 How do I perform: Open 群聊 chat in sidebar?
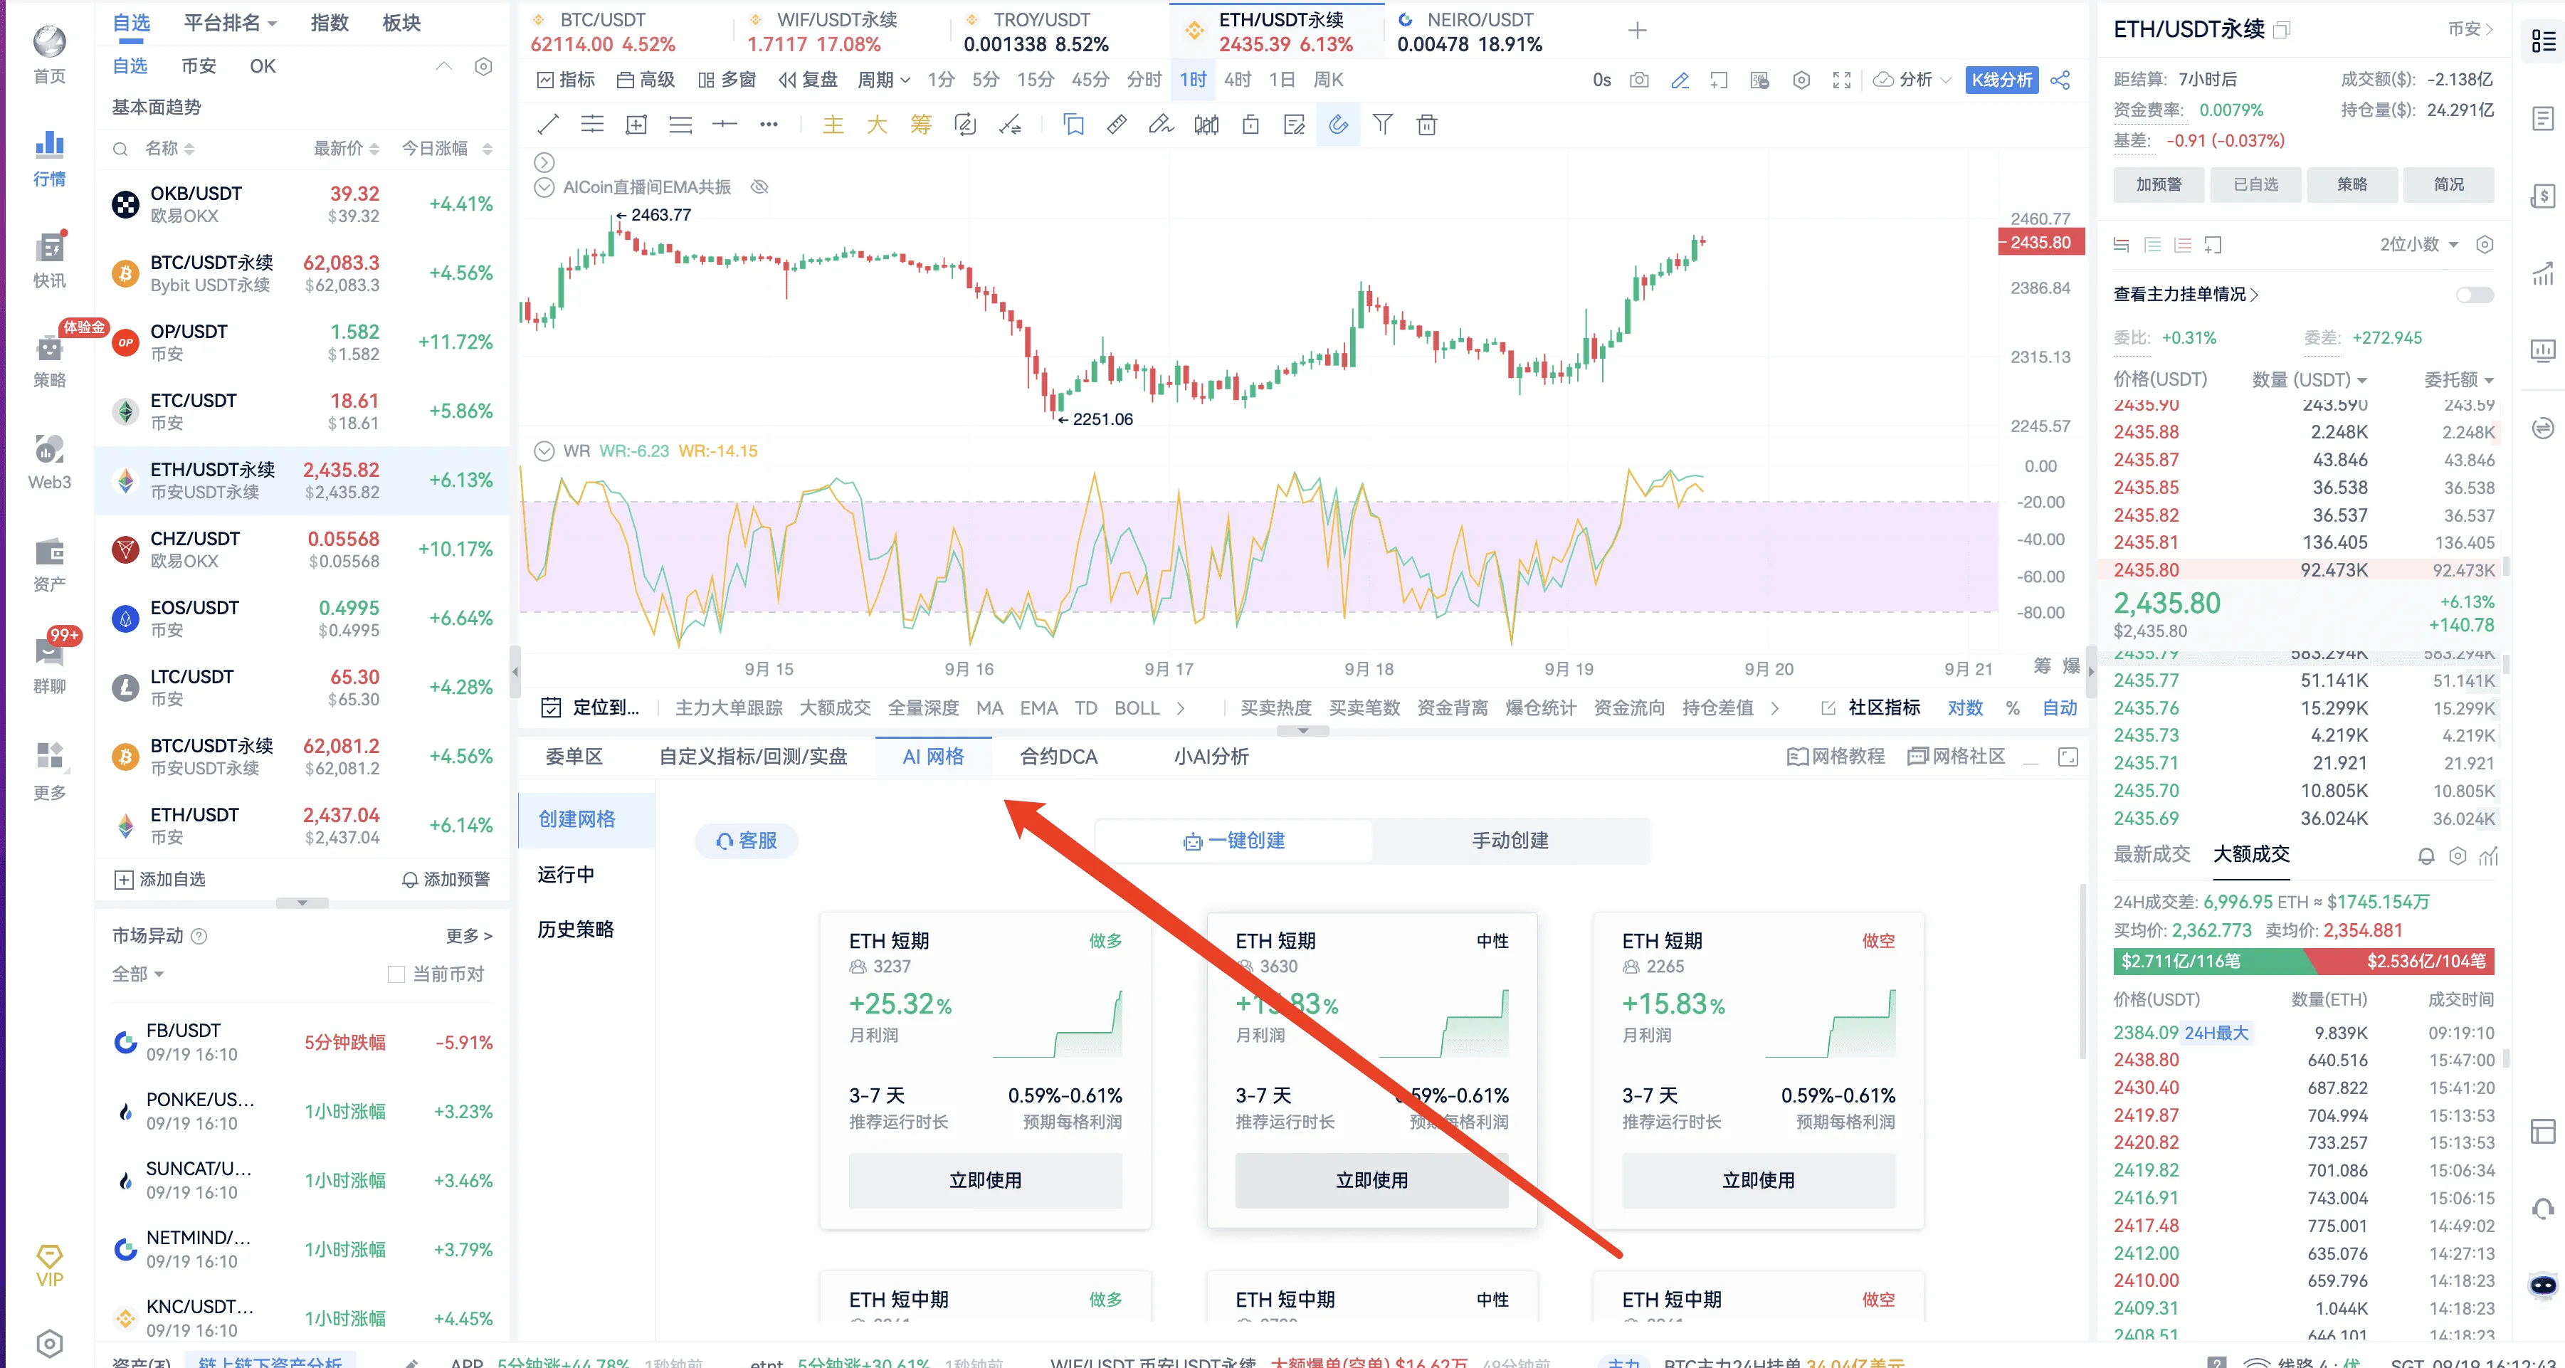click(x=50, y=665)
